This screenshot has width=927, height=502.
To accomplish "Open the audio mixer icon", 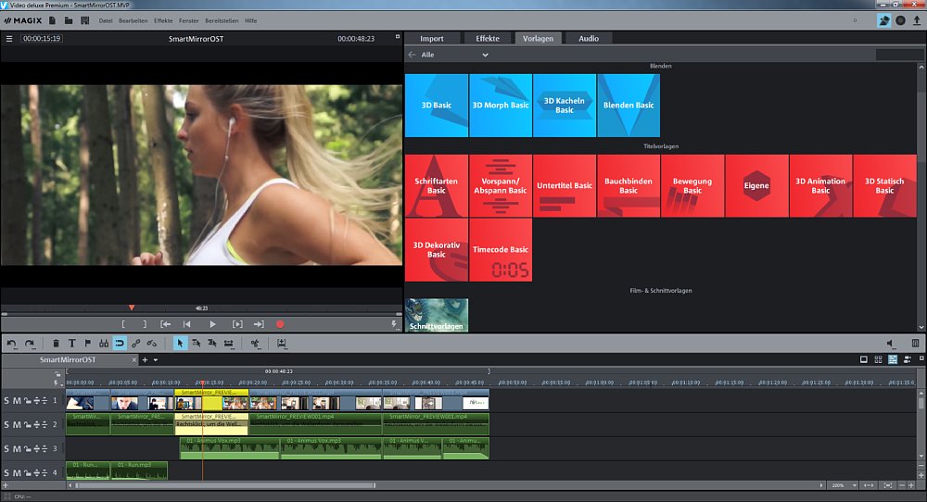I will (x=915, y=343).
